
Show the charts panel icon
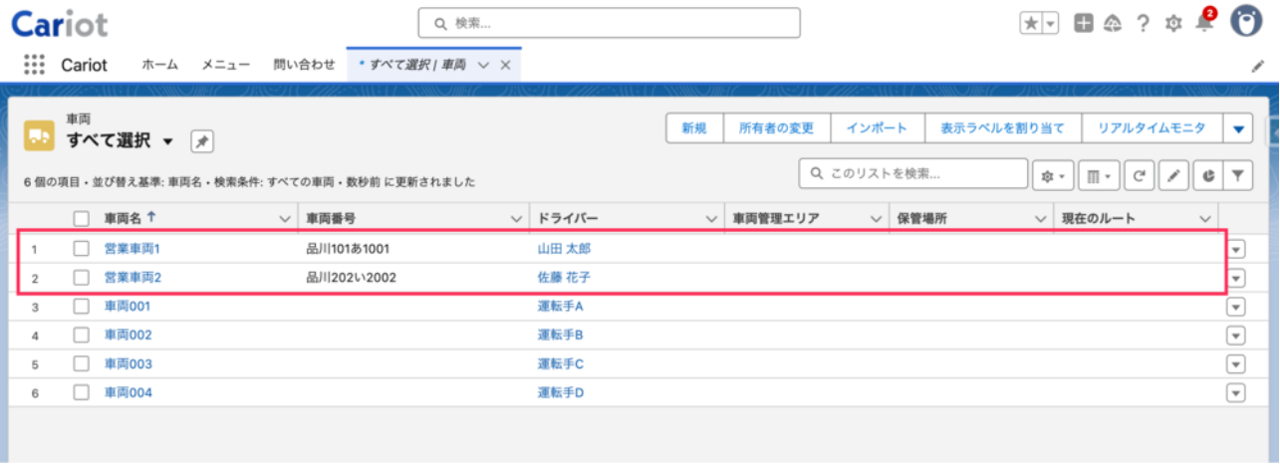(x=1207, y=175)
